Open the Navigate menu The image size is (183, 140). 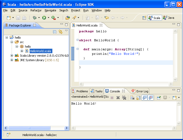pos(51,10)
